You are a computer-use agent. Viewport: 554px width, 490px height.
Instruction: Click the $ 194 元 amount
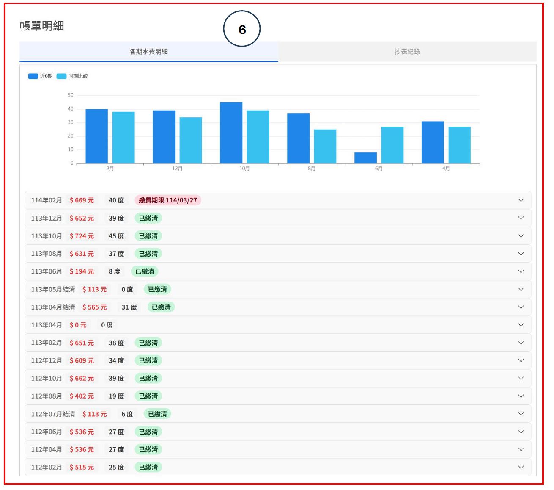82,271
